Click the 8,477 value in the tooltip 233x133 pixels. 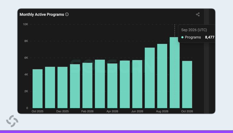[210, 37]
